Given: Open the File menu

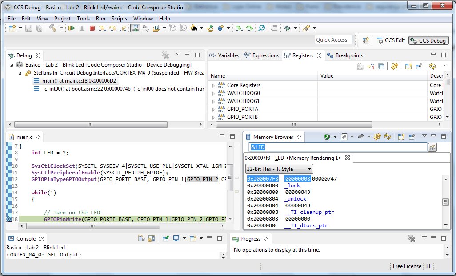Looking at the screenshot, I should (x=12, y=19).
